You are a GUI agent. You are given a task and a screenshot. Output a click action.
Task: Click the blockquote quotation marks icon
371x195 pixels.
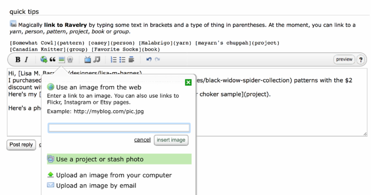pos(52,59)
